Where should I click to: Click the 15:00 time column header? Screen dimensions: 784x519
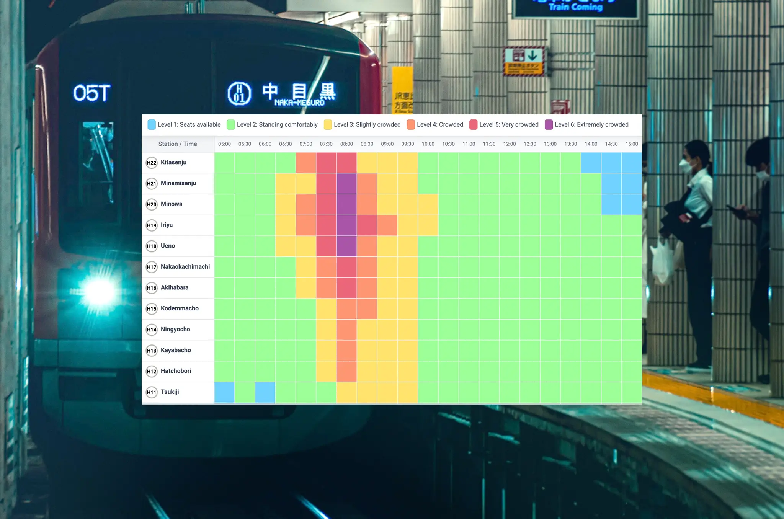(x=632, y=144)
